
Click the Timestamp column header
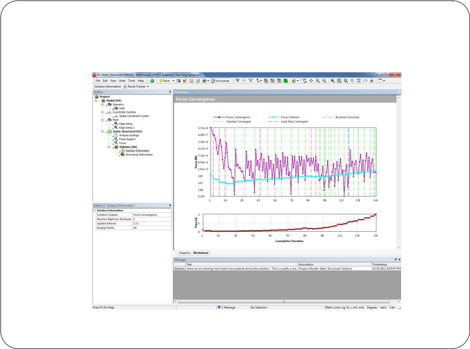tap(386, 264)
